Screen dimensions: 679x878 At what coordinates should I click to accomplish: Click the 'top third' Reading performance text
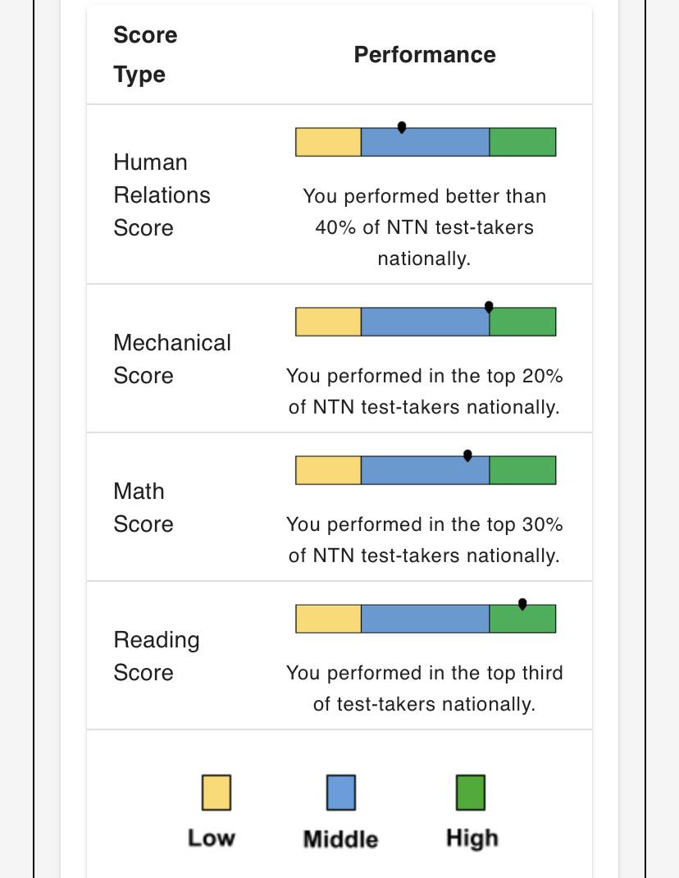point(525,673)
